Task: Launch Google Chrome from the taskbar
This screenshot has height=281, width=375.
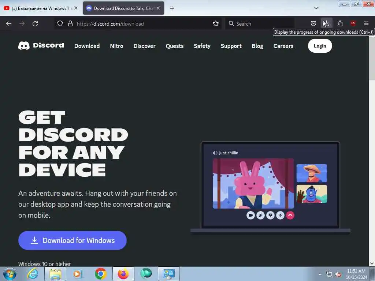Action: coord(100,274)
